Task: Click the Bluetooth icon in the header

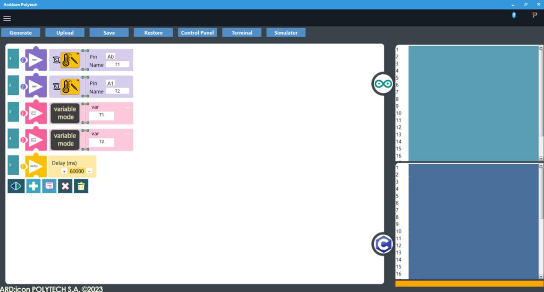Action: tap(514, 15)
